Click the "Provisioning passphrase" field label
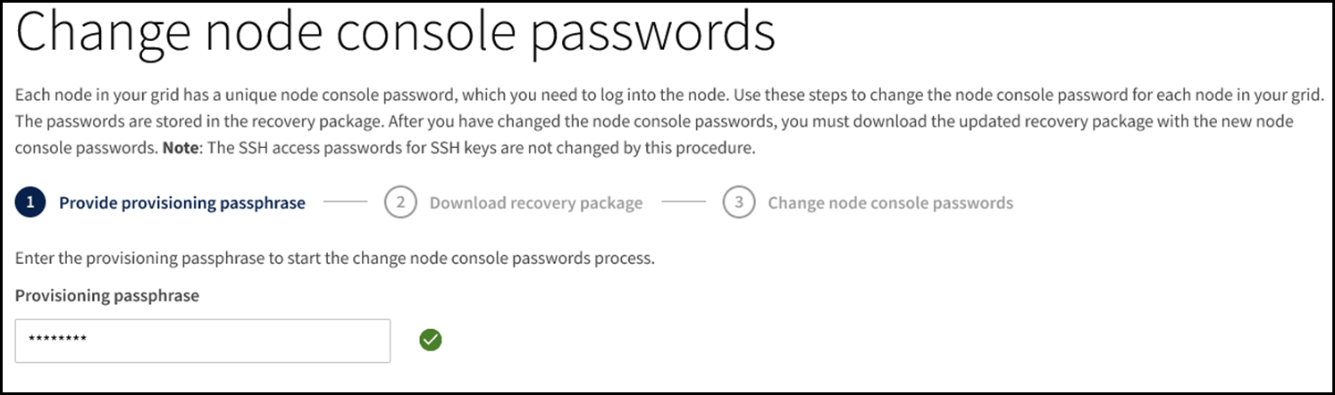The width and height of the screenshot is (1335, 395). tap(106, 296)
